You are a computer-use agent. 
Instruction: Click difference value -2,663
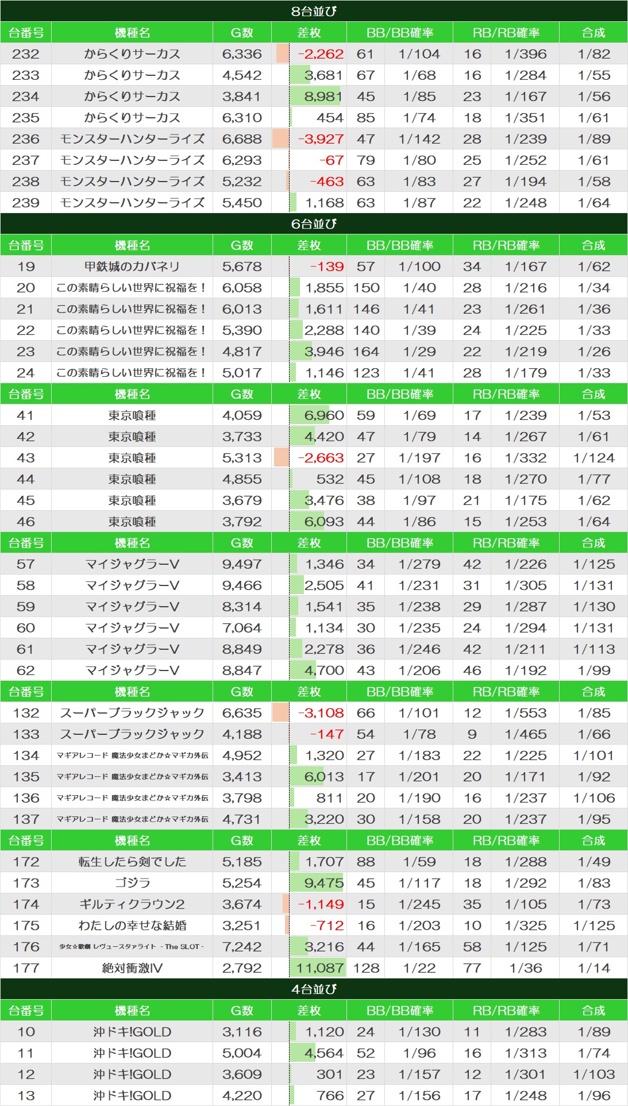pos(321,458)
